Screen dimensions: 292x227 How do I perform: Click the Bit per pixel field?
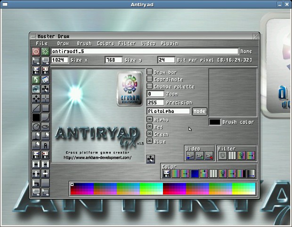coord(166,60)
